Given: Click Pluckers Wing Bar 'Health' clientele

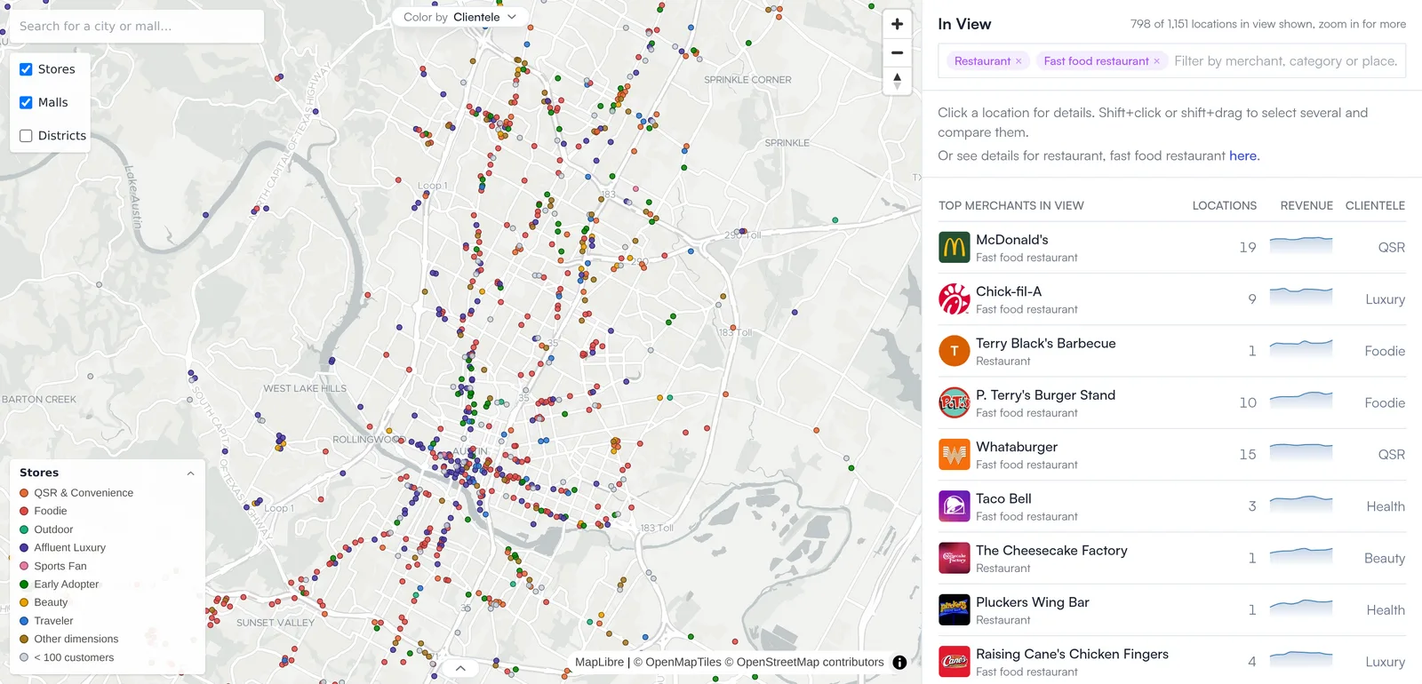Looking at the screenshot, I should [1386, 610].
